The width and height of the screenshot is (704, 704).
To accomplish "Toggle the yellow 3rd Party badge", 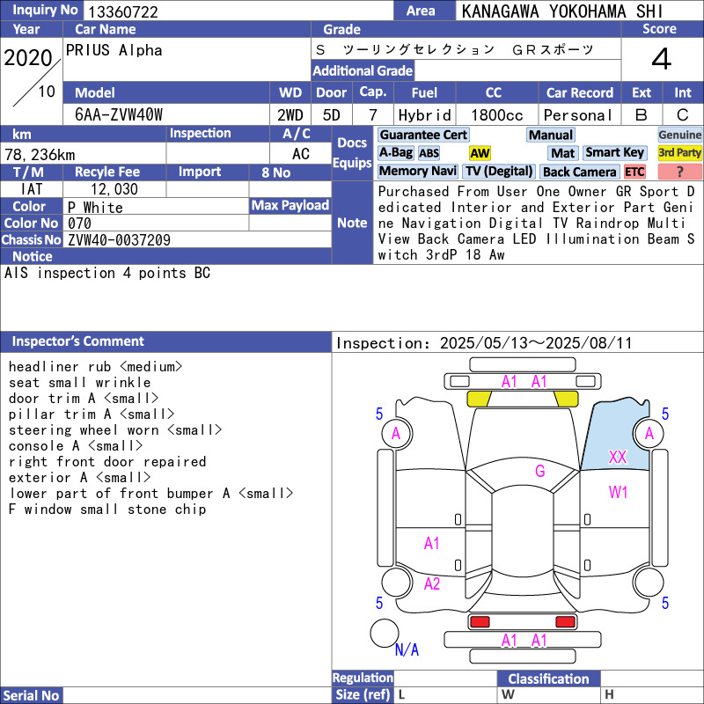I will tap(679, 153).
